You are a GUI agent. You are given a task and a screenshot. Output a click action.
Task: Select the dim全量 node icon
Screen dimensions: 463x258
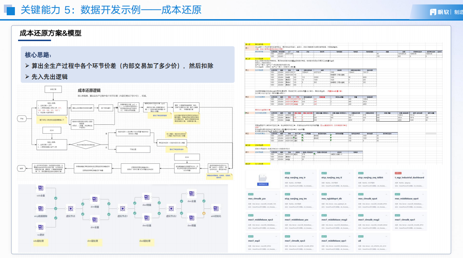pos(95,220)
